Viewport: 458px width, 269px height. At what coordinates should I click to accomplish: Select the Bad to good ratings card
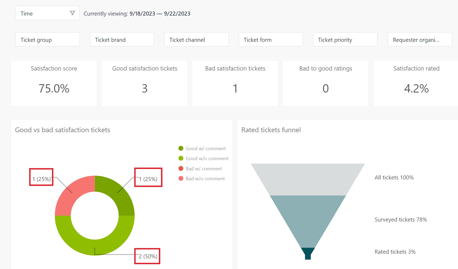(x=326, y=83)
